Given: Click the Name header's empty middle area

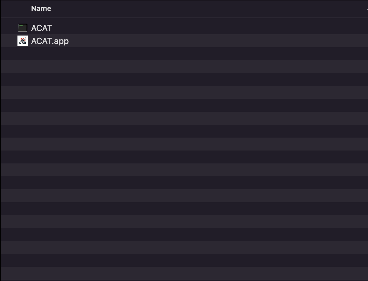Looking at the screenshot, I should pyautogui.click(x=207, y=9).
